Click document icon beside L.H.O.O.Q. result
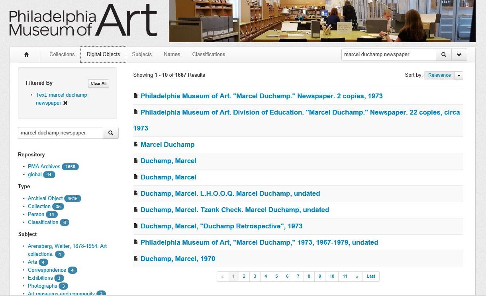 click(135, 193)
